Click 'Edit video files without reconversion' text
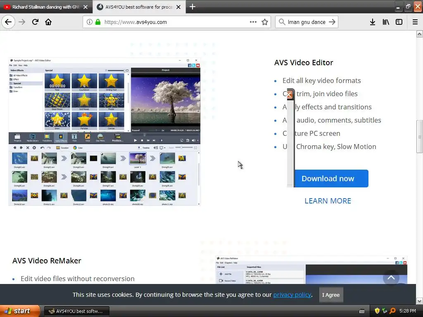423x317 pixels. click(77, 279)
